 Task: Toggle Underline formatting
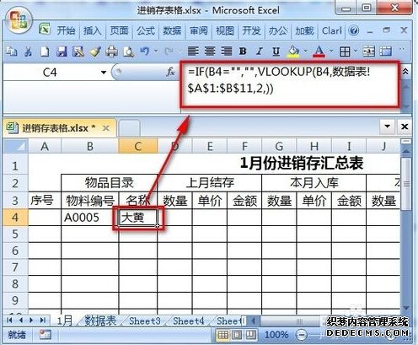click(276, 51)
